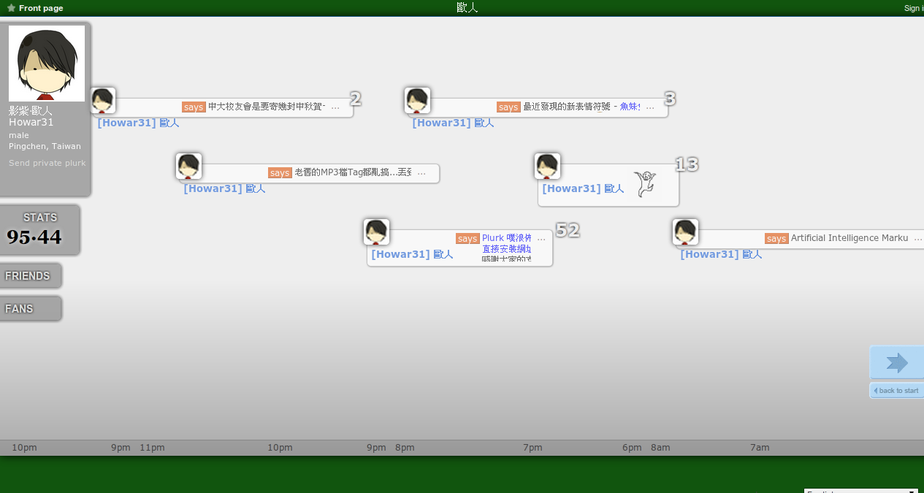Click avatar on the Artificial Intelligence plurk

685,232
